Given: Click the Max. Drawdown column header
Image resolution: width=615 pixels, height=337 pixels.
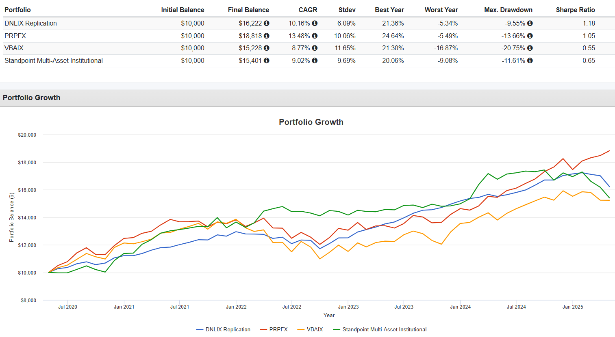Looking at the screenshot, I should [508, 10].
